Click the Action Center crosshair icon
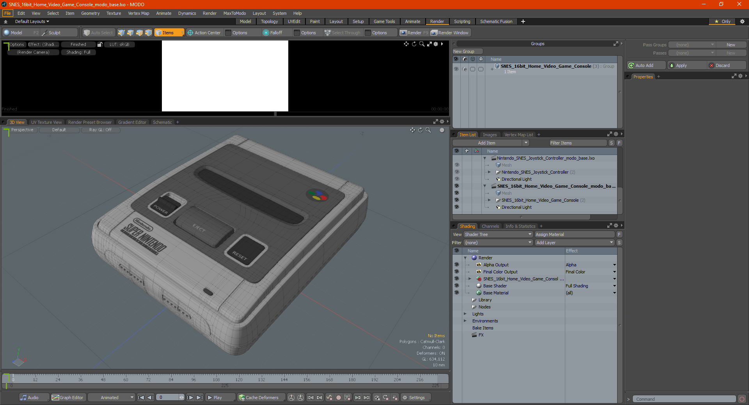The height and width of the screenshot is (405, 749). pos(190,33)
